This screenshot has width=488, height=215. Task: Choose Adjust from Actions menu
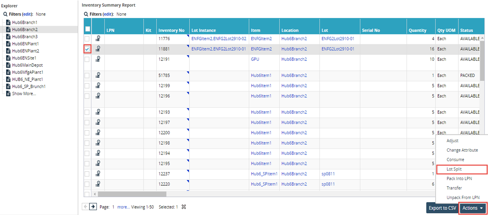coord(453,141)
